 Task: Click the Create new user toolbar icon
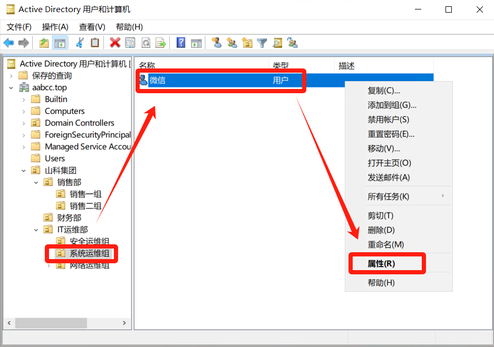tap(216, 43)
